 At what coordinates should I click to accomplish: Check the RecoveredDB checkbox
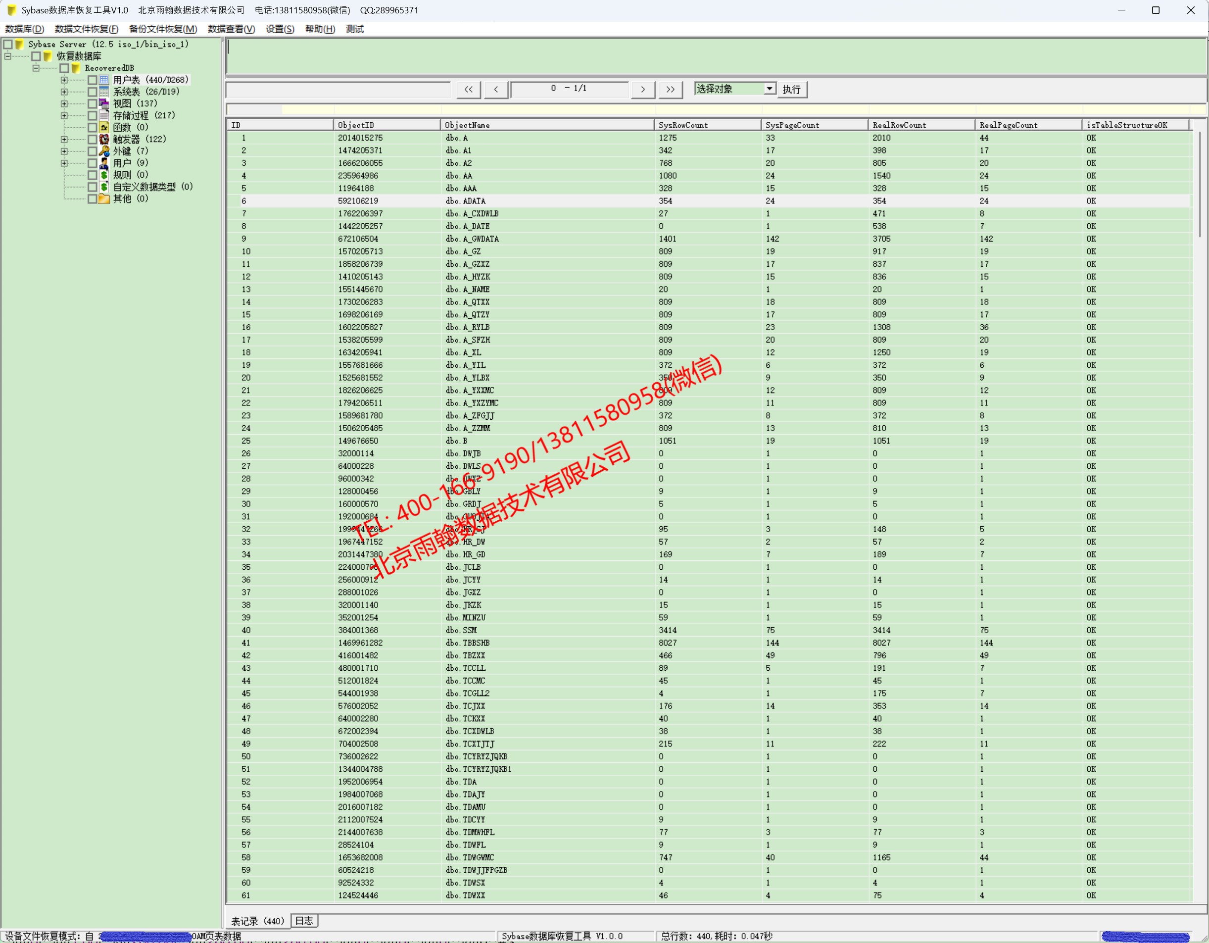(64, 68)
